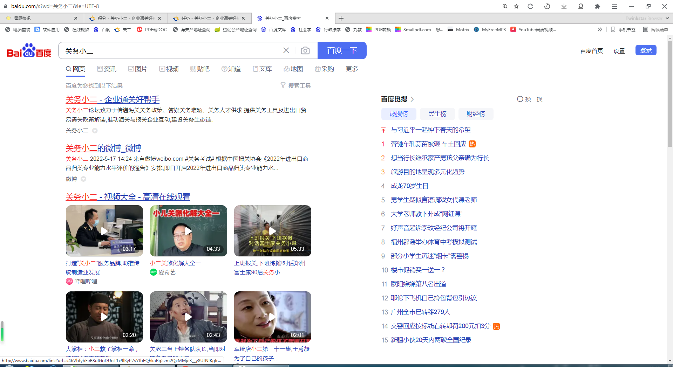Click the 登录 login button
The image size is (673, 367).
[646, 50]
